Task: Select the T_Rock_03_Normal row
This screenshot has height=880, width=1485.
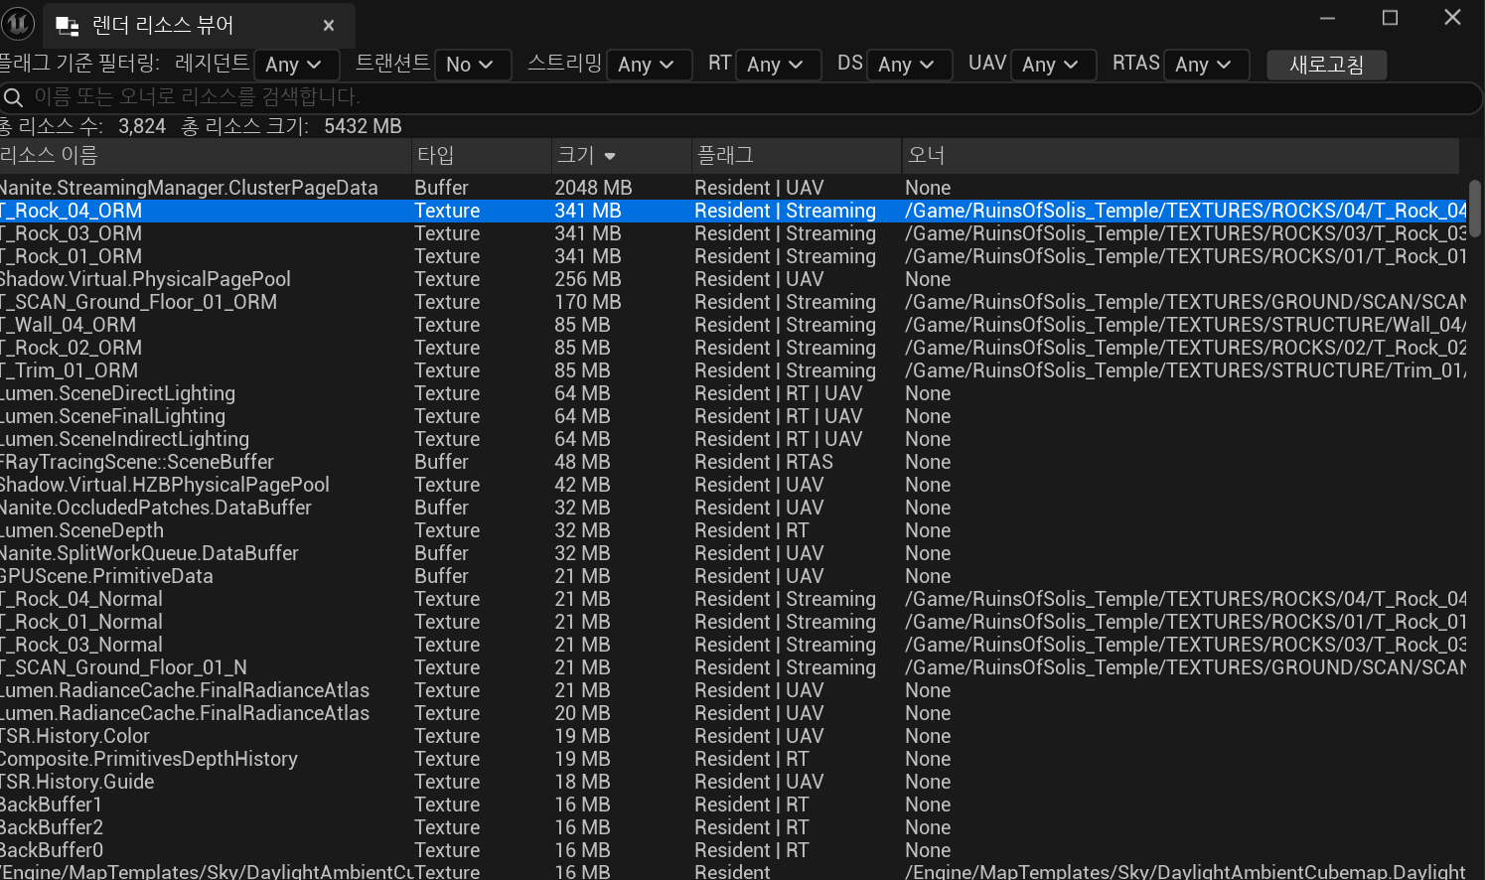Action: pos(733,645)
